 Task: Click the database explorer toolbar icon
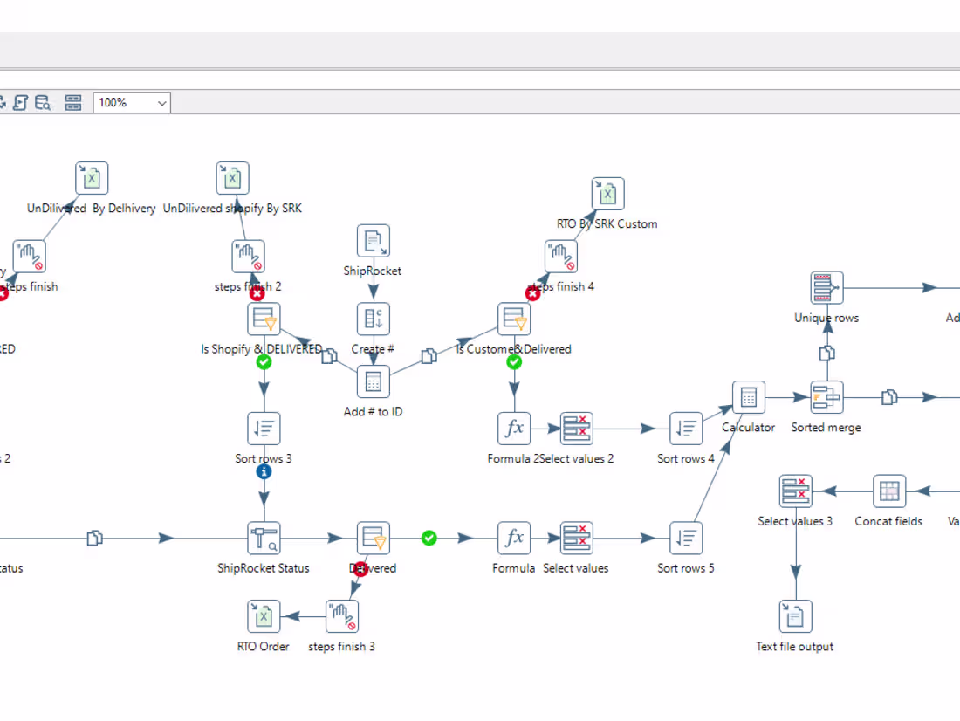coord(42,102)
